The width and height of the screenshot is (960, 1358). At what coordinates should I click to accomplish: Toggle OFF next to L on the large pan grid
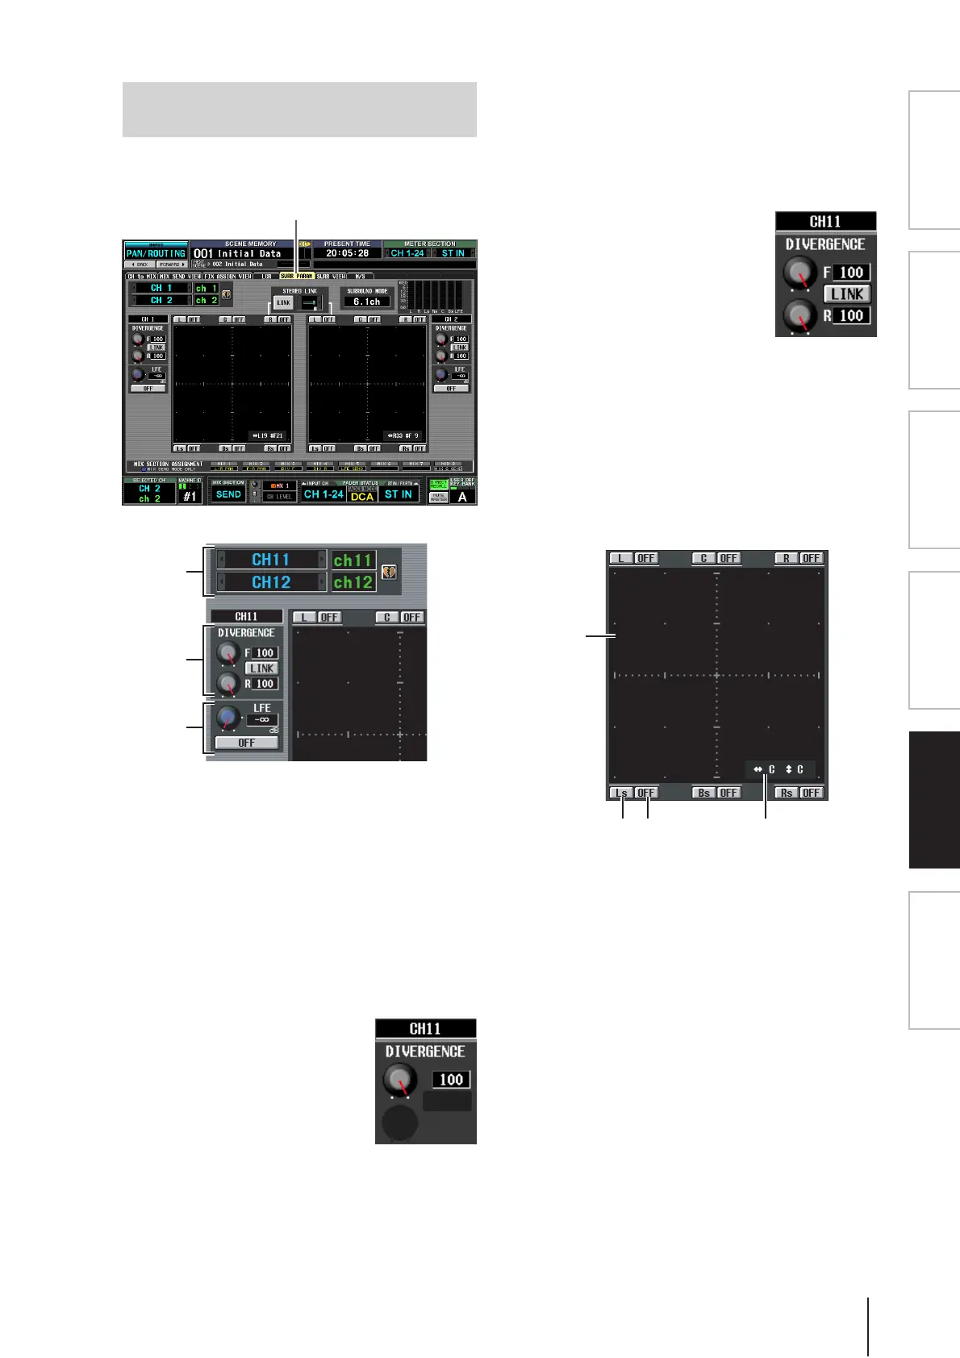point(647,558)
